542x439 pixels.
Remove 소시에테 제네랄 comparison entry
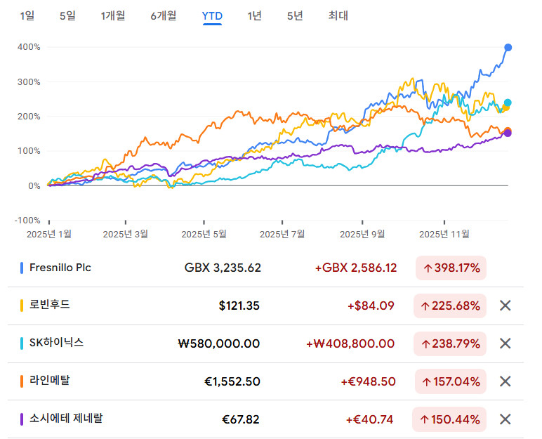tap(504, 419)
